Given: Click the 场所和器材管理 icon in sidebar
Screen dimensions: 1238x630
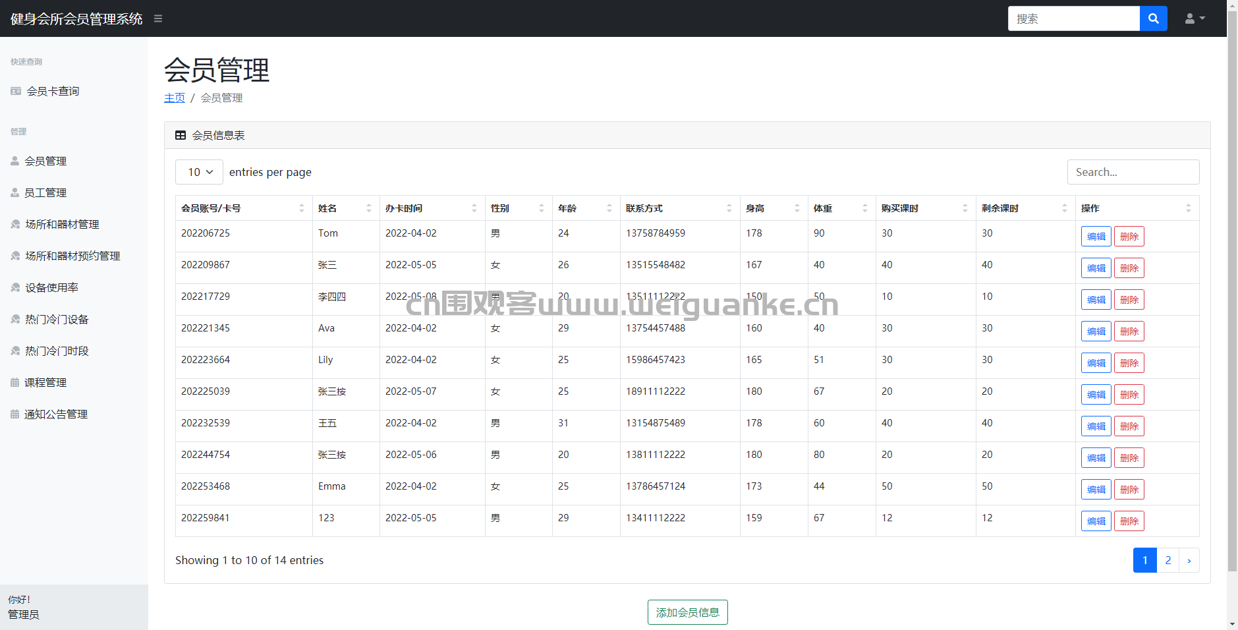Looking at the screenshot, I should 15,224.
